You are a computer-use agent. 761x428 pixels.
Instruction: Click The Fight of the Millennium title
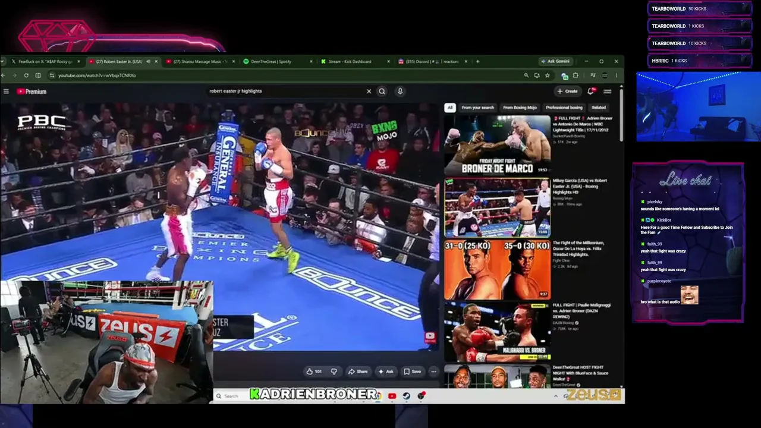pos(578,249)
